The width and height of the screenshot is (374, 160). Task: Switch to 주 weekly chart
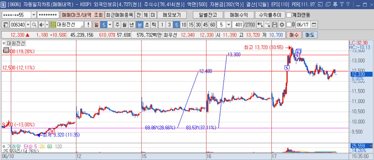tap(118, 25)
